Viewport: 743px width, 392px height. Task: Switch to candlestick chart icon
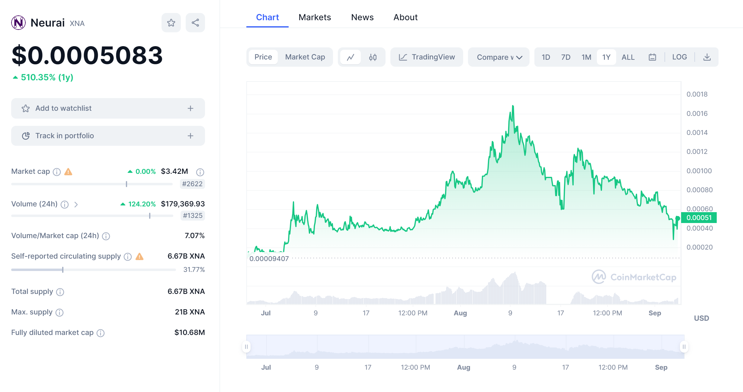(373, 57)
